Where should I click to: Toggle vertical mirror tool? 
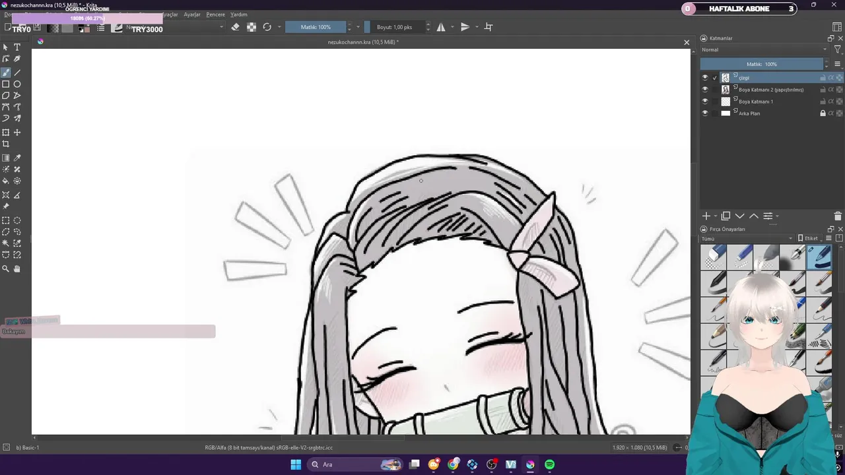tap(465, 27)
